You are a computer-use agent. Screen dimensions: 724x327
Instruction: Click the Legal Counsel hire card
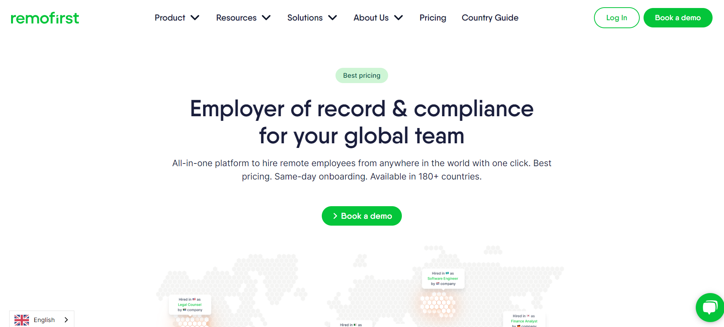[x=190, y=305]
